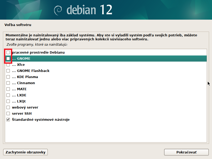Click the Zachytenie obrazovky button

[25, 152]
